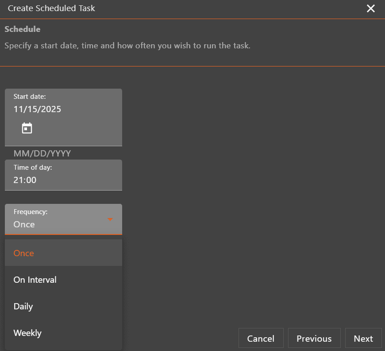Click the start date value 11/15/2025
The image size is (385, 351).
[37, 109]
